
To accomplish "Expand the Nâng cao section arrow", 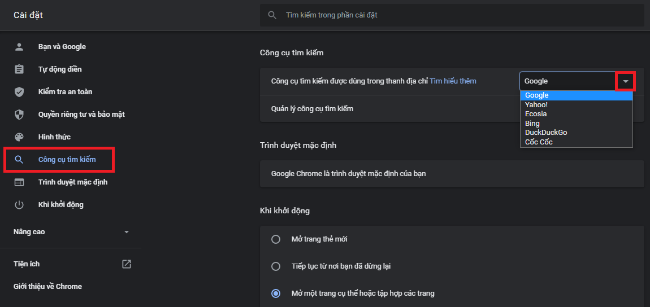I will click(127, 232).
